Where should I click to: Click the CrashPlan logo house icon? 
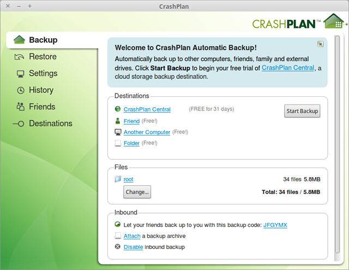pos(334,21)
